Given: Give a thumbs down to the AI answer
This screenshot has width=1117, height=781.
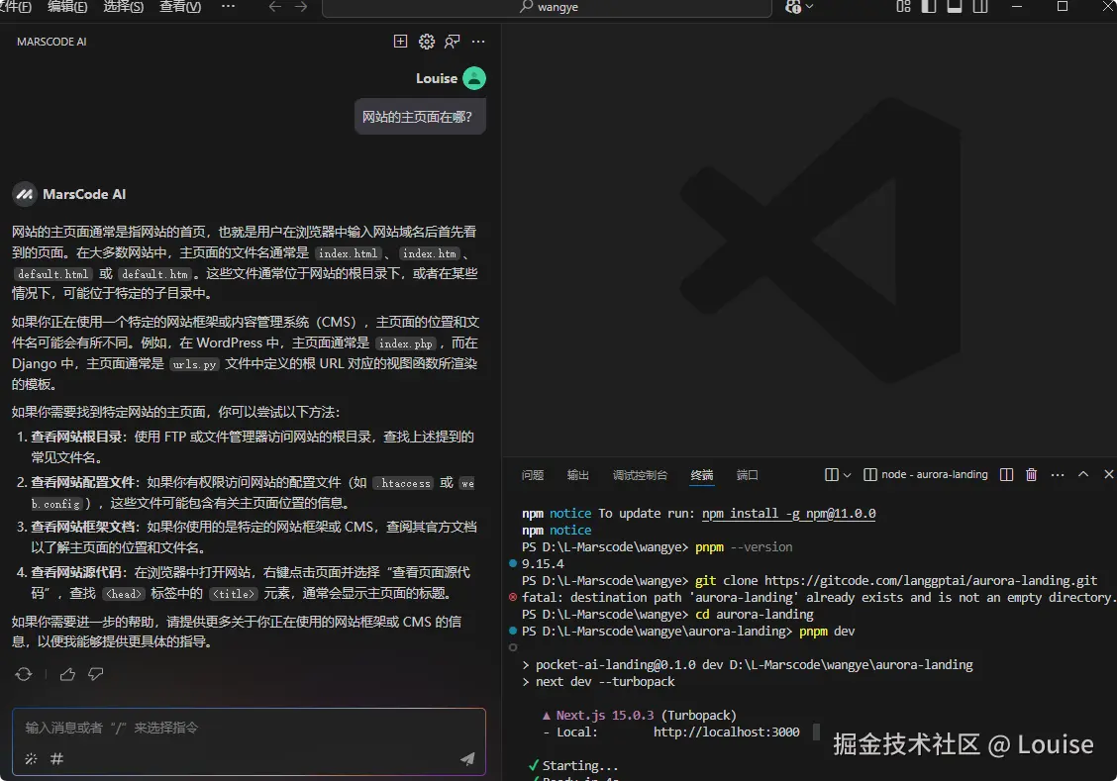Looking at the screenshot, I should pos(95,674).
